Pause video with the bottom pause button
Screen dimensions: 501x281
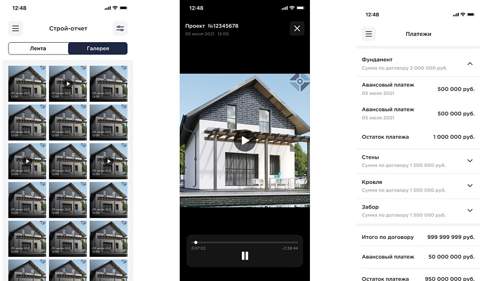[x=245, y=256]
